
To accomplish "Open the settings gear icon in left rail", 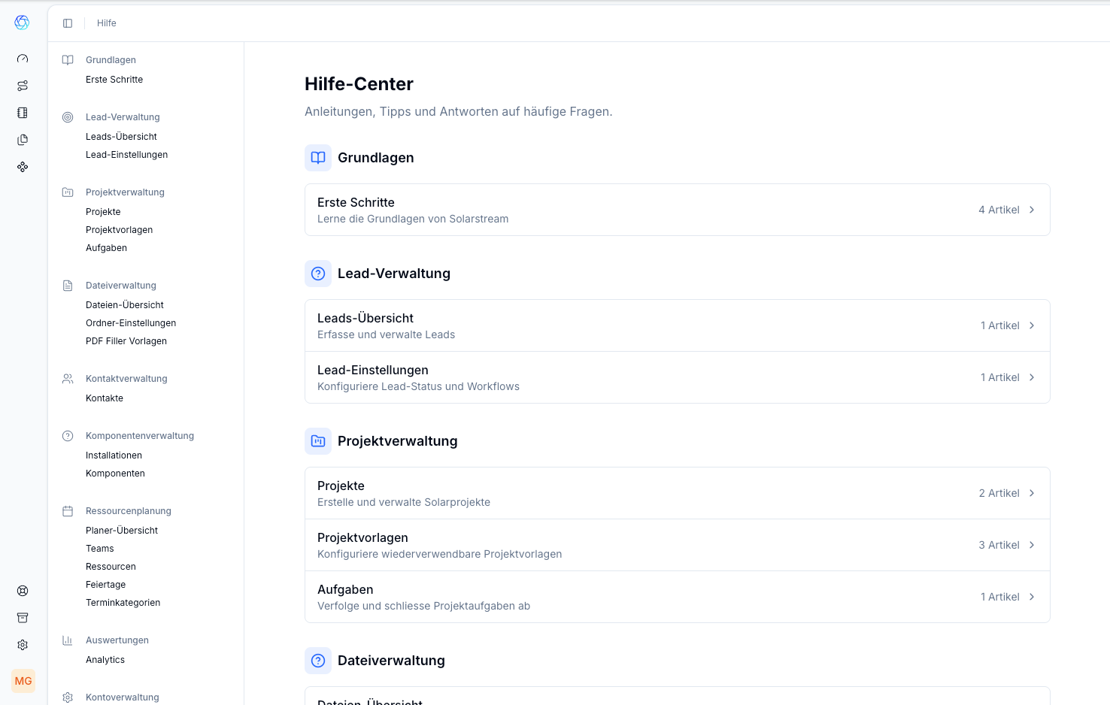I will (23, 645).
